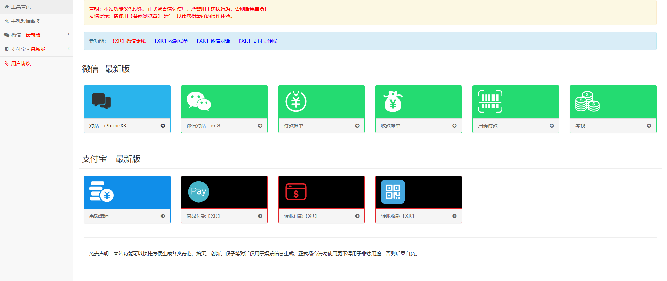
Task: Open 余额装逼 card footer label
Action: coord(99,216)
